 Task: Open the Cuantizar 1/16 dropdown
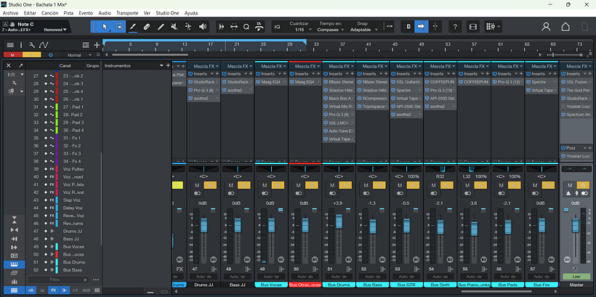(x=299, y=30)
